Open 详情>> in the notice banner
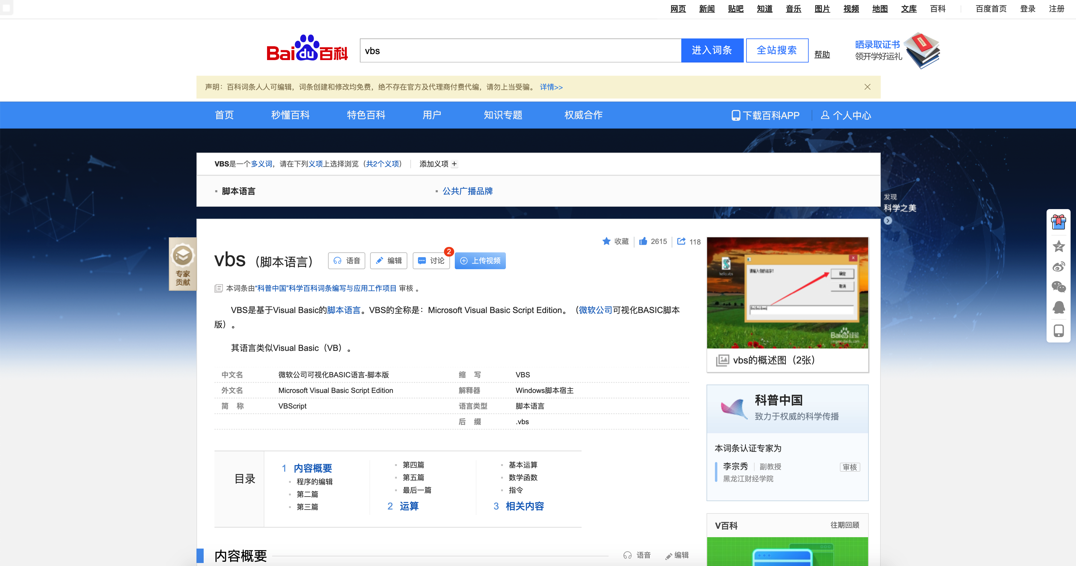The height and width of the screenshot is (566, 1076). 551,87
